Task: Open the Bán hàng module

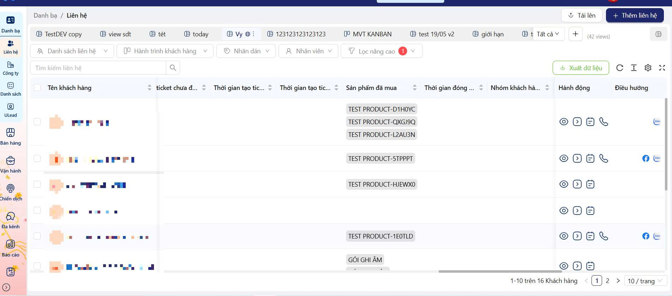Action: coord(11,137)
